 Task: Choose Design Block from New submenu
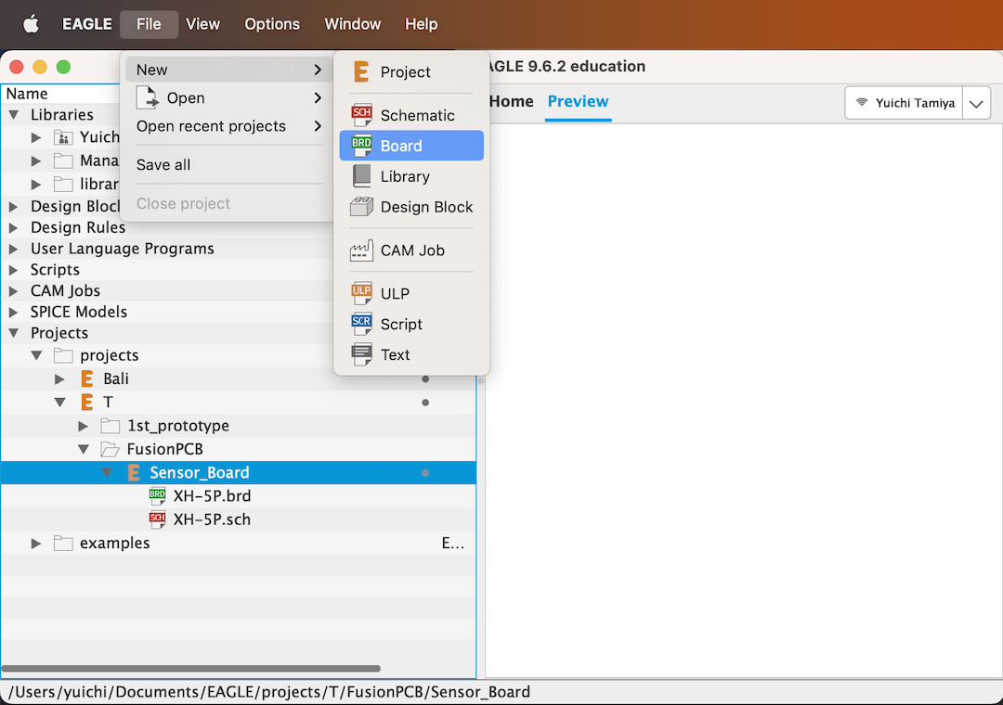click(x=411, y=207)
